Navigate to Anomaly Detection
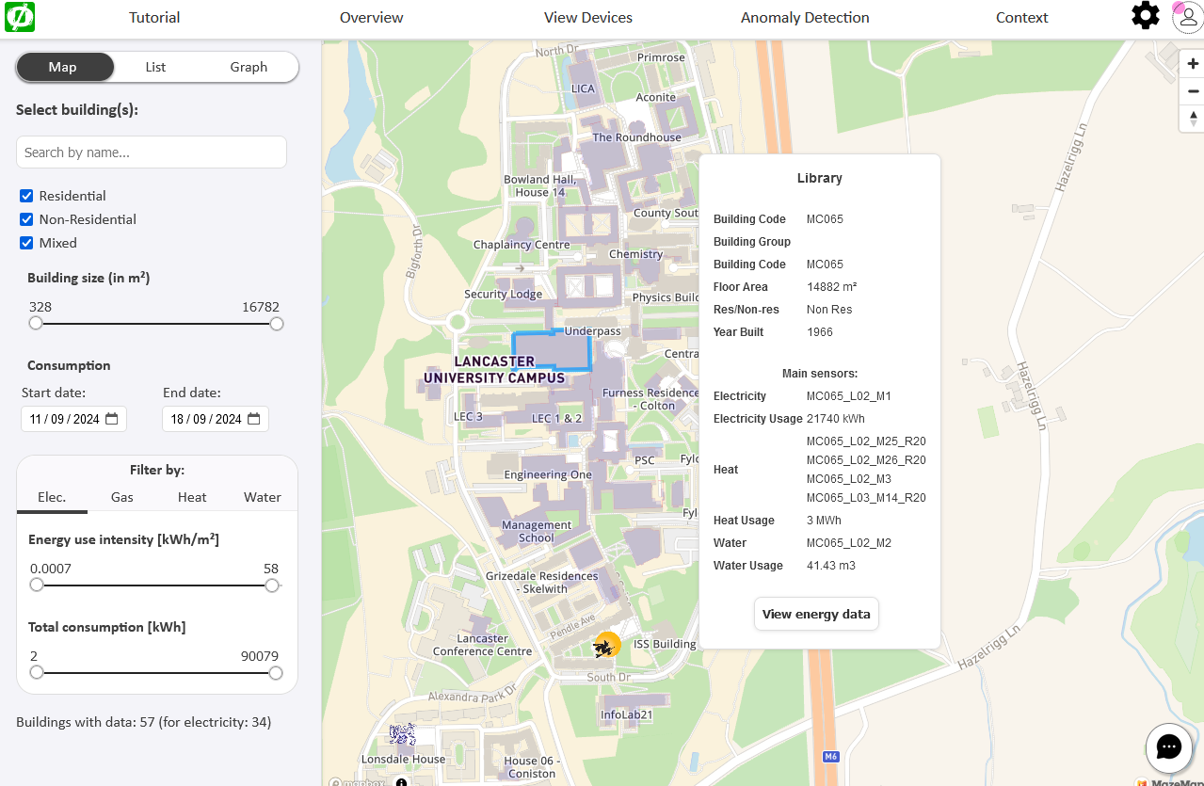The height and width of the screenshot is (786, 1204). click(805, 17)
